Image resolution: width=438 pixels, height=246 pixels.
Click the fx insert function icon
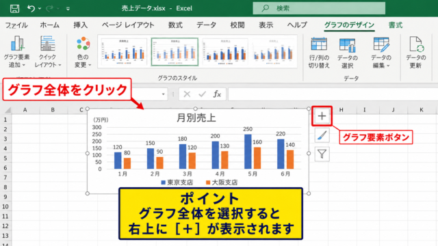217,94
